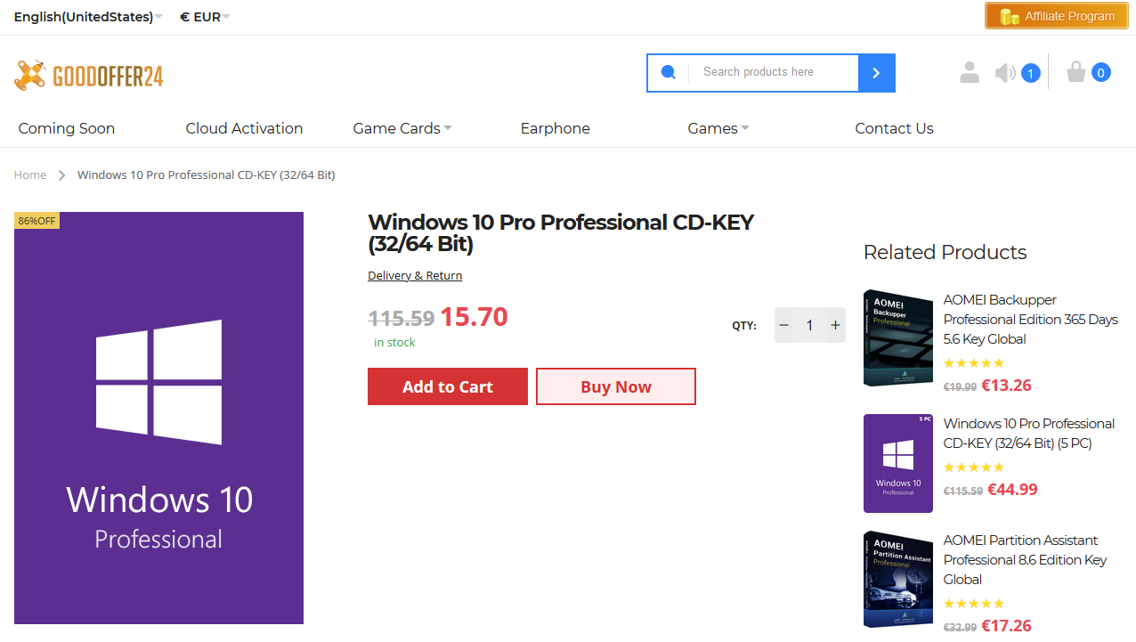Click the €17.26 price
The image size is (1136, 642).
(x=1006, y=626)
